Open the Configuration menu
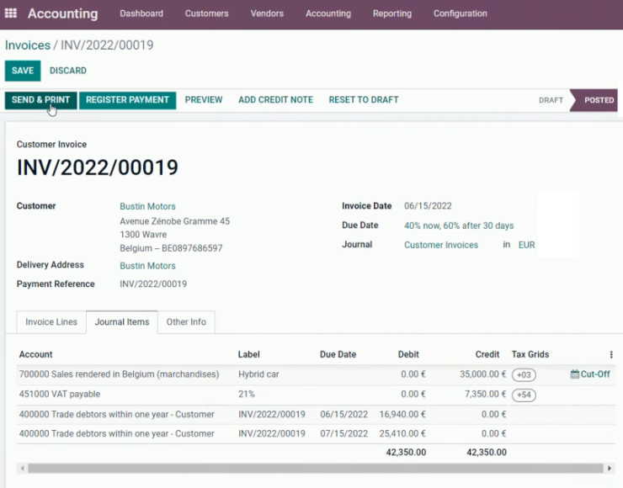Viewport: 623px width, 488px height. 461,13
